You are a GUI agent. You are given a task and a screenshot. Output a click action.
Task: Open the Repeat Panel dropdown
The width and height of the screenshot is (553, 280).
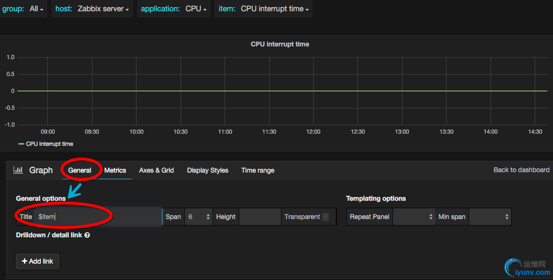414,217
